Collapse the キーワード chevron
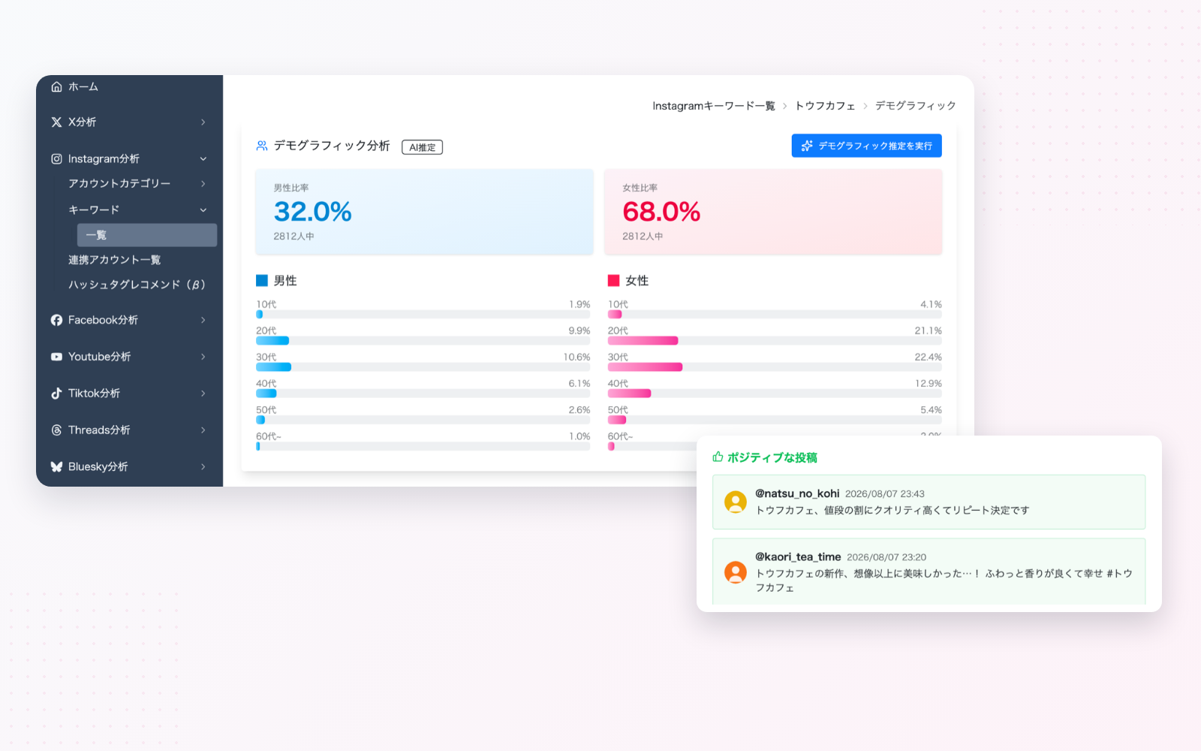 pos(203,210)
